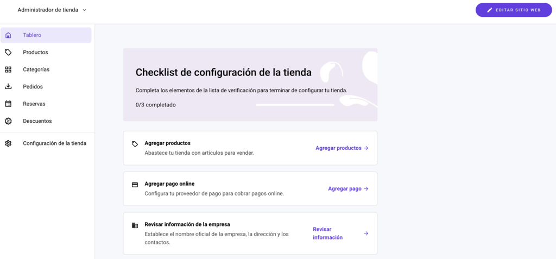Screen dimensions: 556x259
Task: Expand the Administrador de tienda chevron
Action: click(84, 10)
